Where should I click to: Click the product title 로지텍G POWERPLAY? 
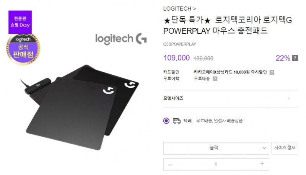tap(228, 25)
